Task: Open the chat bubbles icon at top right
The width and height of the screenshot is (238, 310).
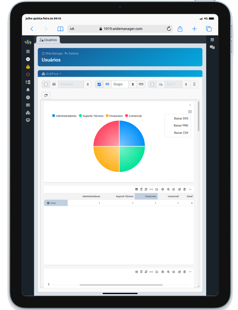Action: tap(212, 47)
